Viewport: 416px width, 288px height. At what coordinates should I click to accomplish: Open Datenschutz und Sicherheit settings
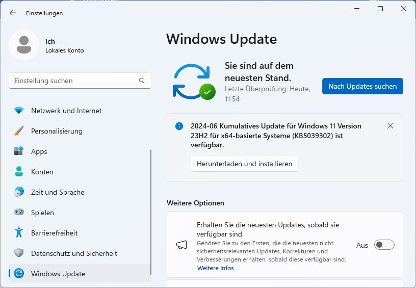click(80, 253)
